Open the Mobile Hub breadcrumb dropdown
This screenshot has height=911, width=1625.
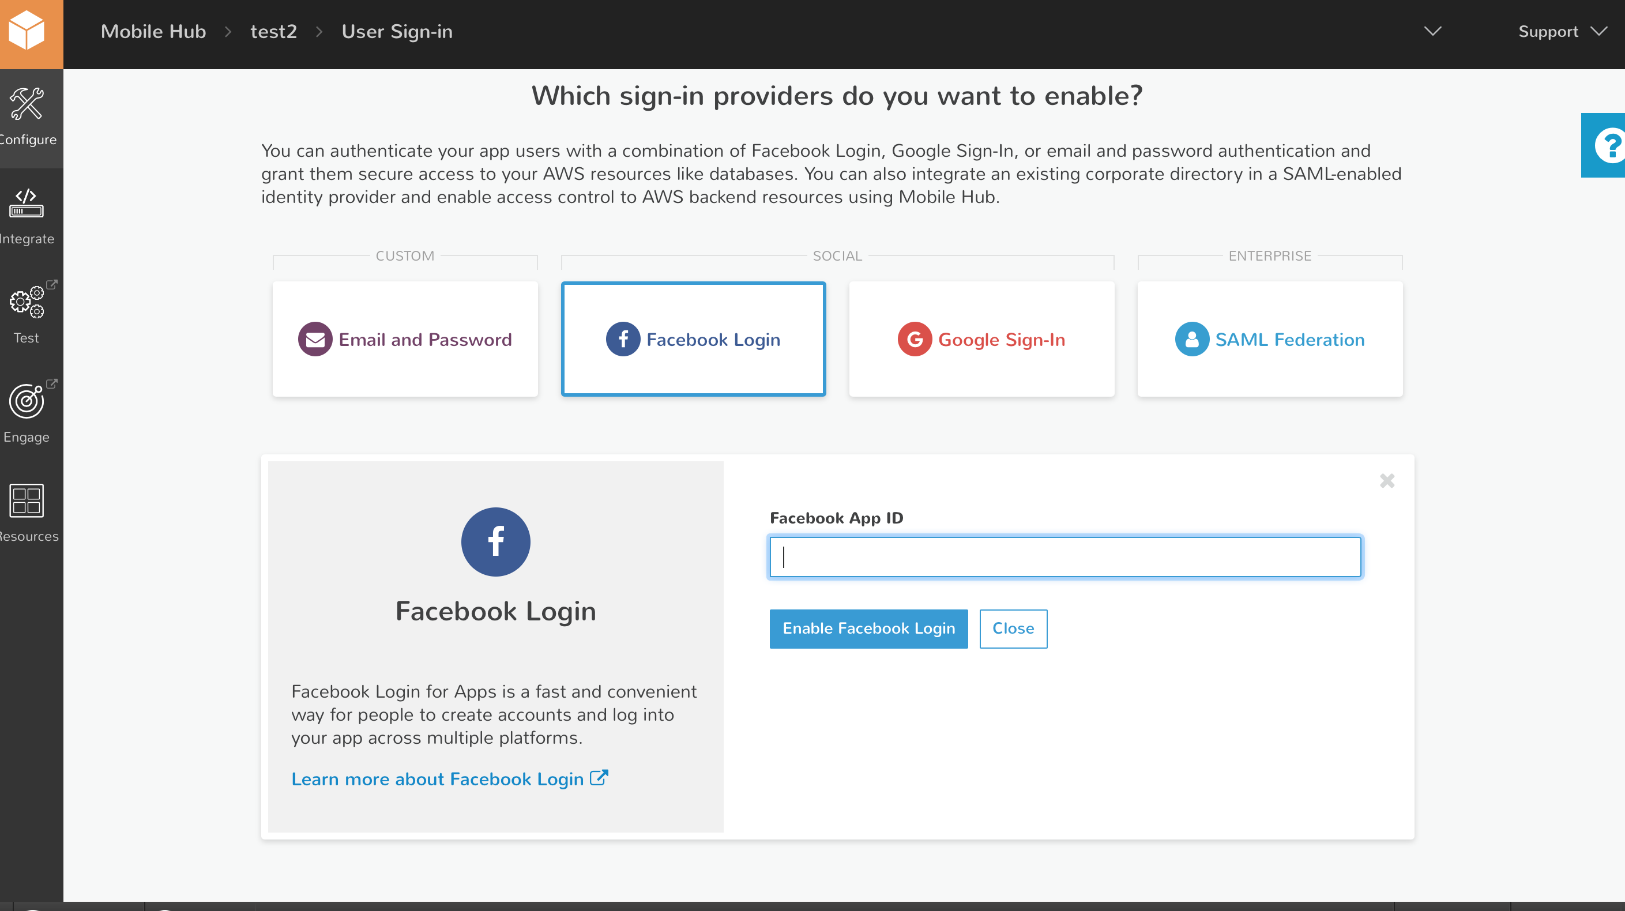(1432, 30)
